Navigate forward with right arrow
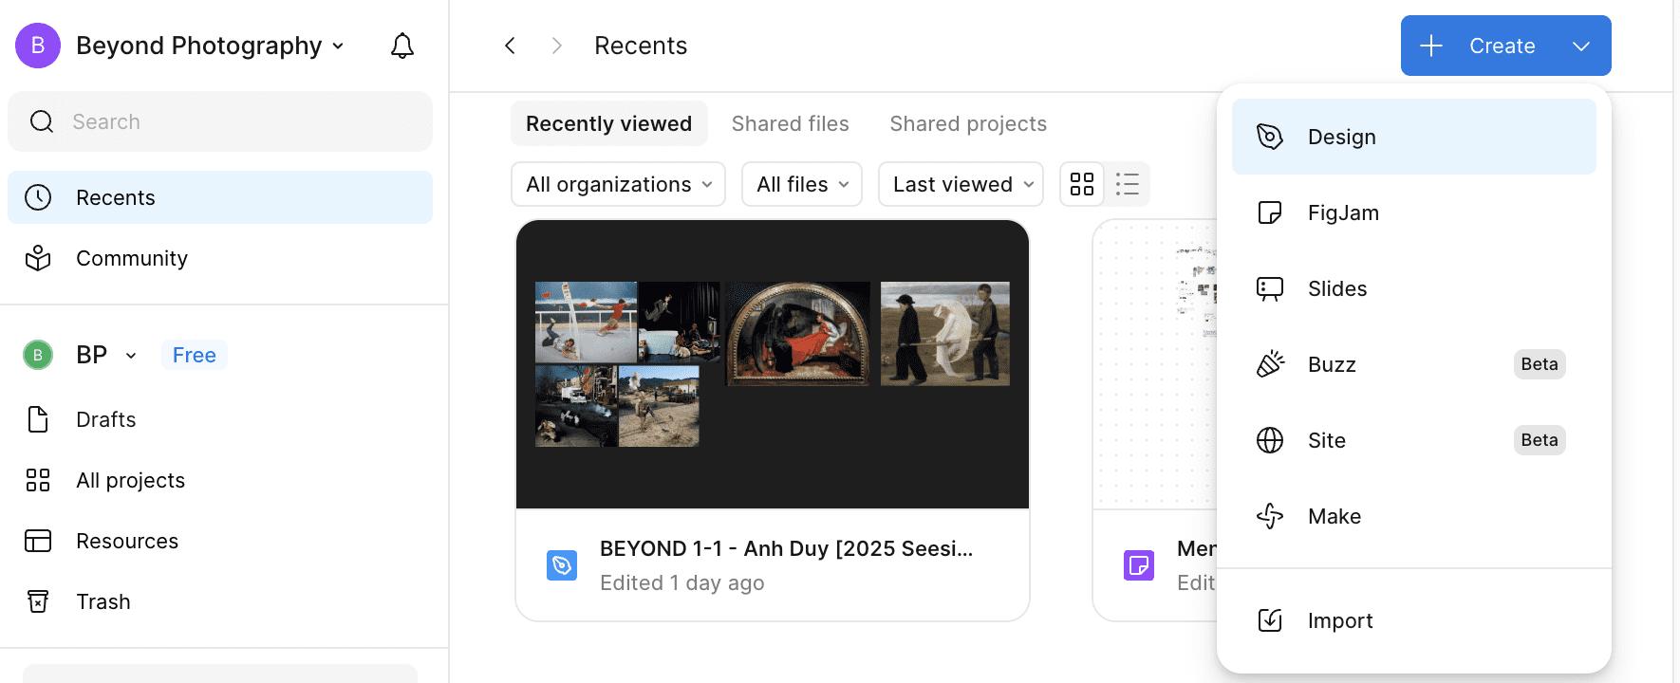Viewport: 1680px width, 683px height. [557, 46]
